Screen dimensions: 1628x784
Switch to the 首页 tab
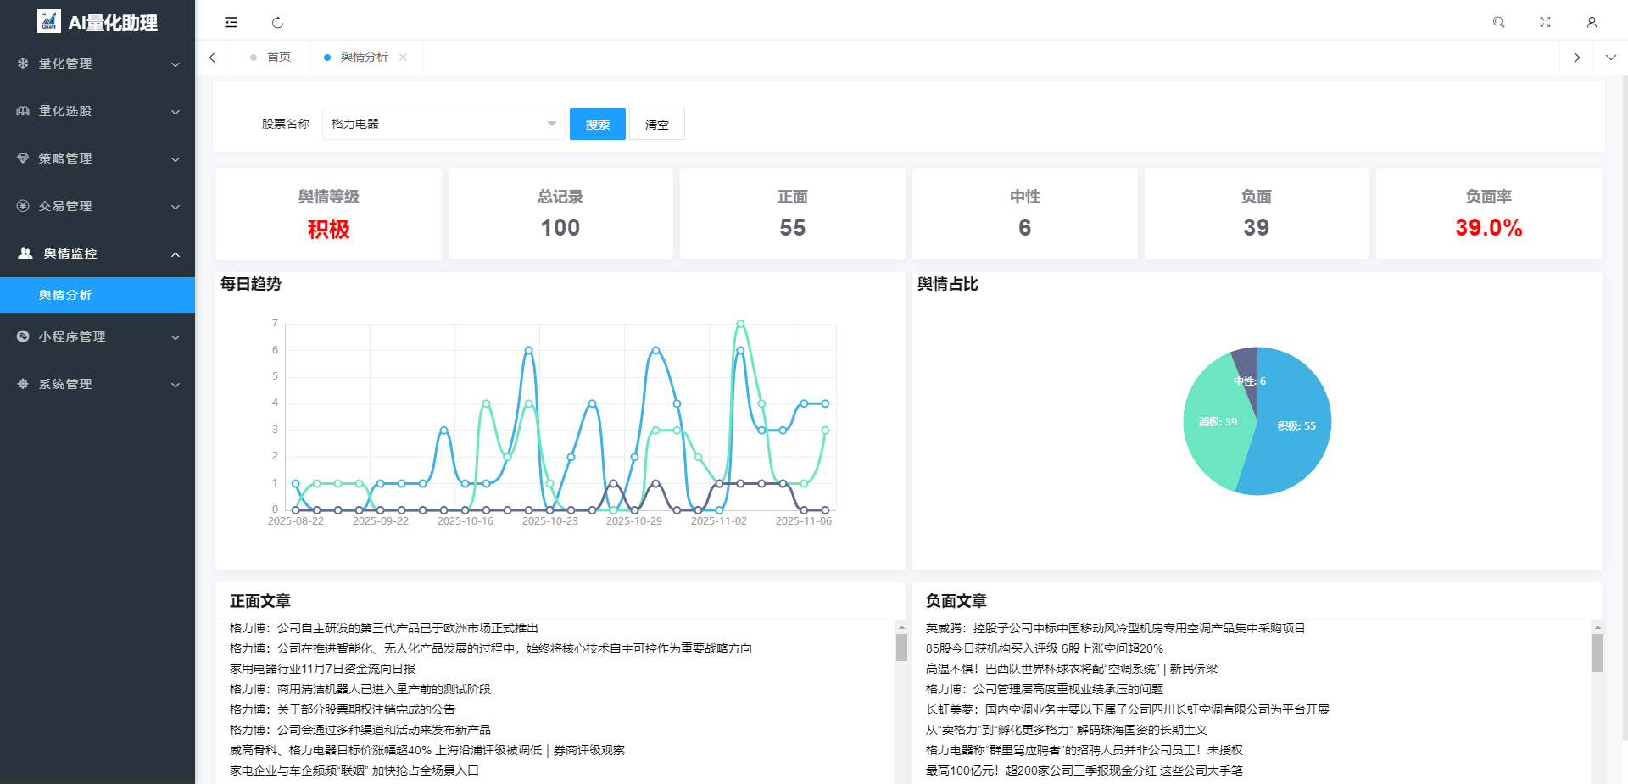point(278,57)
